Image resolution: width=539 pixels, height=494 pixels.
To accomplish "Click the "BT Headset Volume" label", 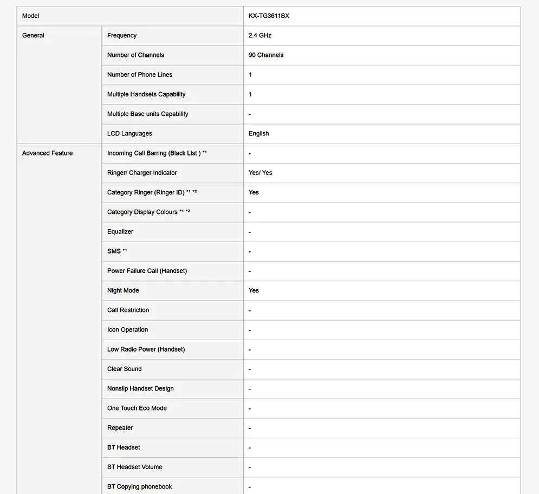I will click(135, 466).
